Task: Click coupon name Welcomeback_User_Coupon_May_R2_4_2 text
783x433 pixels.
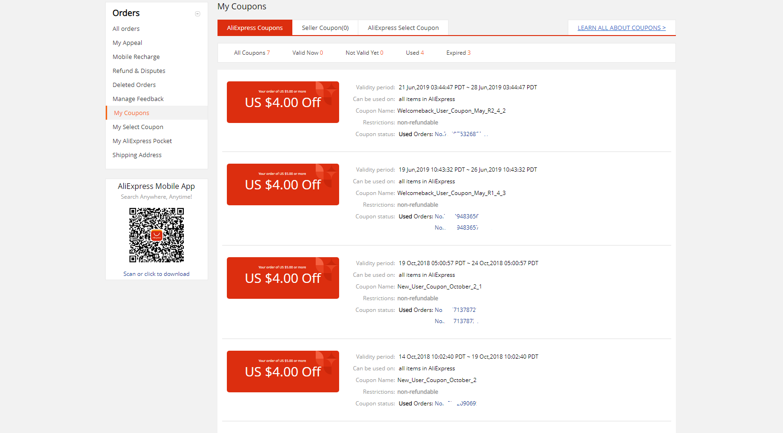Action: [x=451, y=111]
